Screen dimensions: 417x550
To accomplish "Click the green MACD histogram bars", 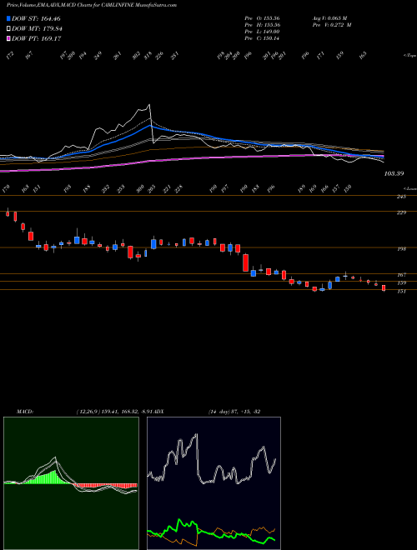I will (x=48, y=477).
